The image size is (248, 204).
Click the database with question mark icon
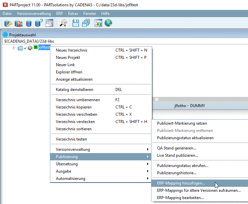(x=39, y=23)
